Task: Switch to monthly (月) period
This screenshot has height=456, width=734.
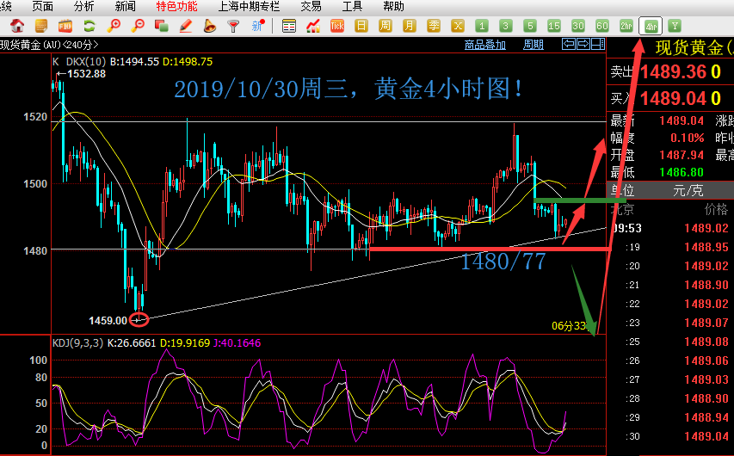Action: [x=409, y=26]
